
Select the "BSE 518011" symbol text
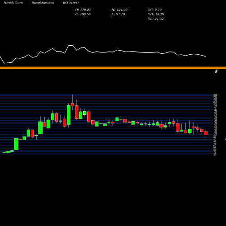coord(71,3)
